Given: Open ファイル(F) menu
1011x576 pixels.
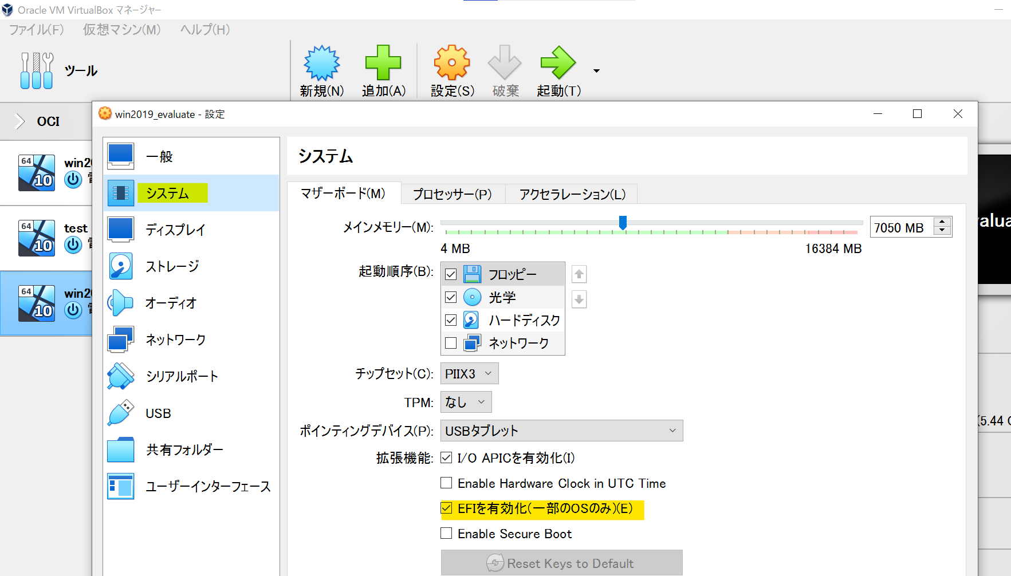Looking at the screenshot, I should 36,30.
